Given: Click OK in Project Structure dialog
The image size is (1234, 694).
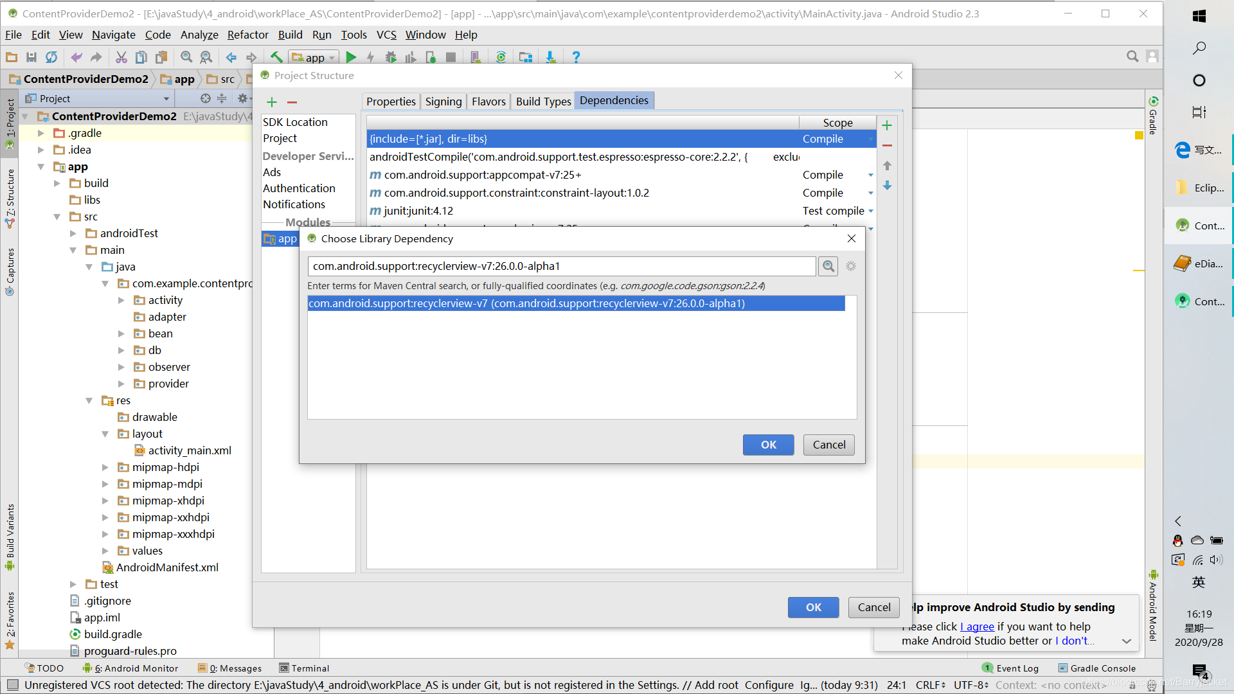Looking at the screenshot, I should (x=813, y=607).
